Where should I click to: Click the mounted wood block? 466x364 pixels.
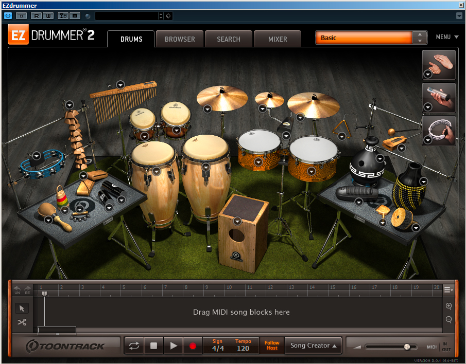coord(394,143)
